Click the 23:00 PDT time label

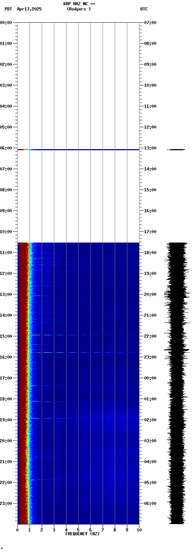point(6,504)
